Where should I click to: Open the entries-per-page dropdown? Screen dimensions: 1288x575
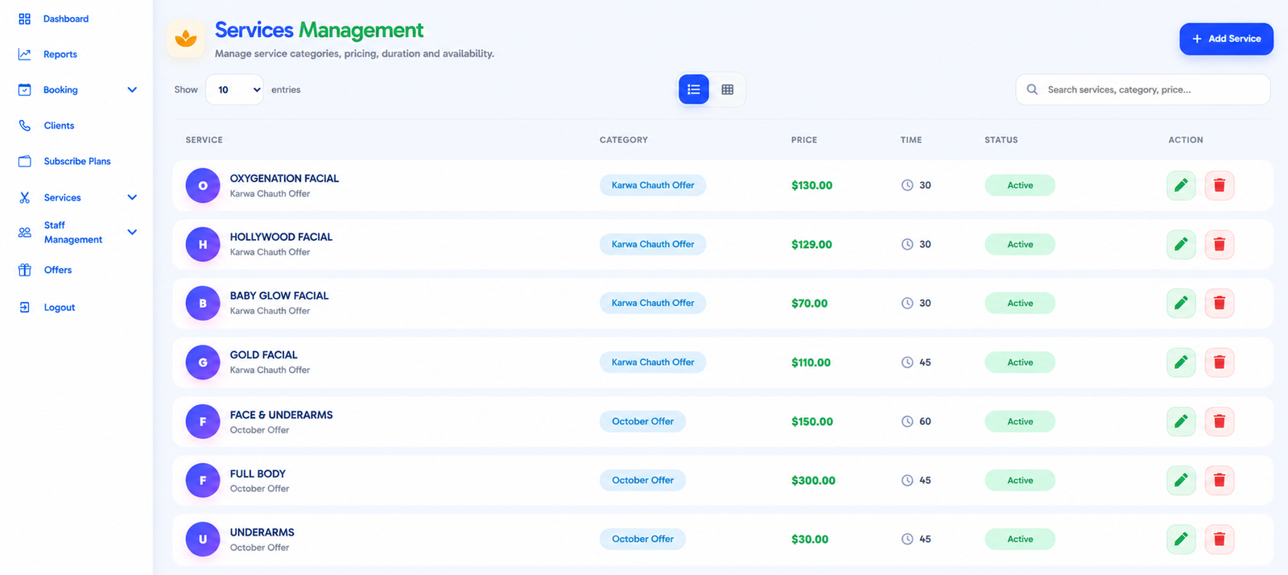[x=234, y=89]
